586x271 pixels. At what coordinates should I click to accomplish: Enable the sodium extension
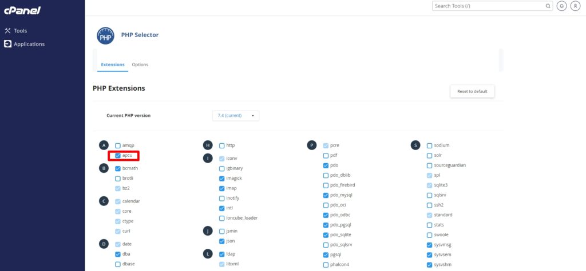pos(429,145)
